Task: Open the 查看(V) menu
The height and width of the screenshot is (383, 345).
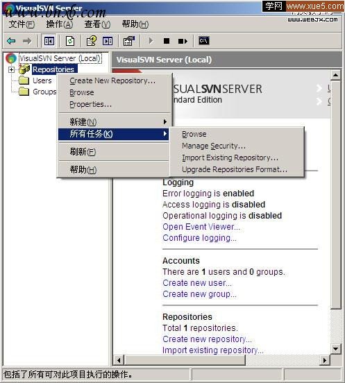Action: tap(97, 24)
